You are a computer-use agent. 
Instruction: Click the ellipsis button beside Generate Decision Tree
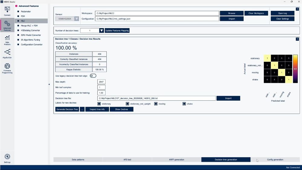(82, 109)
